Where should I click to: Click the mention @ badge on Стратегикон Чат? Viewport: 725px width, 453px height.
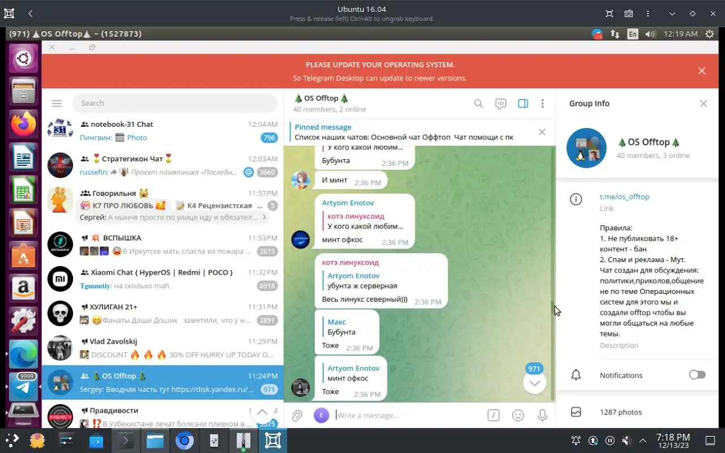point(249,172)
